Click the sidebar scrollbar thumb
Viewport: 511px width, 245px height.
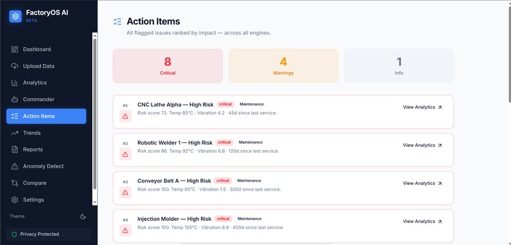click(95, 113)
